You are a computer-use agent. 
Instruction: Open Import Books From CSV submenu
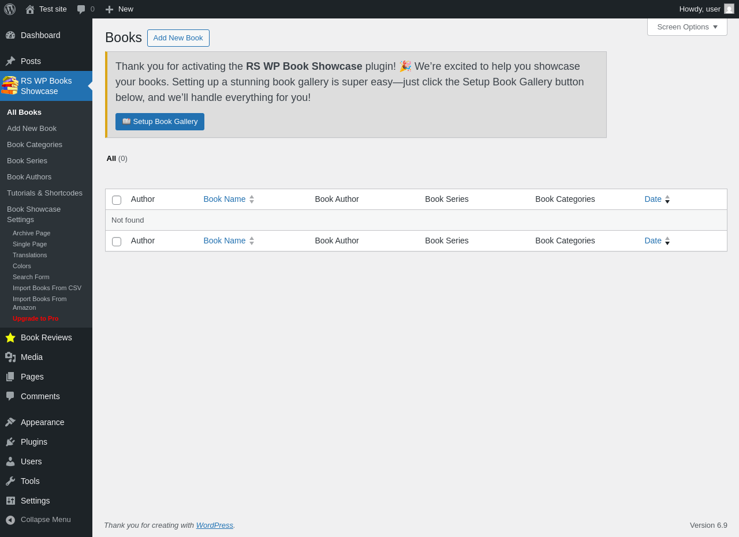[x=47, y=288]
